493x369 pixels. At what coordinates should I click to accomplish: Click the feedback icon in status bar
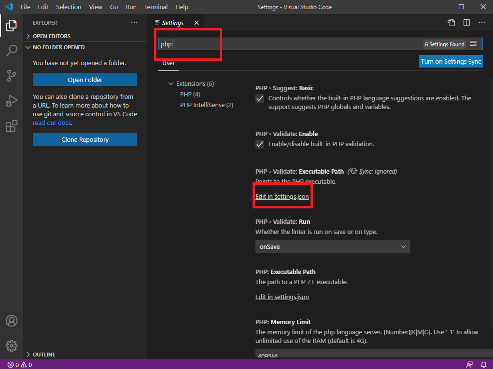tap(469, 365)
